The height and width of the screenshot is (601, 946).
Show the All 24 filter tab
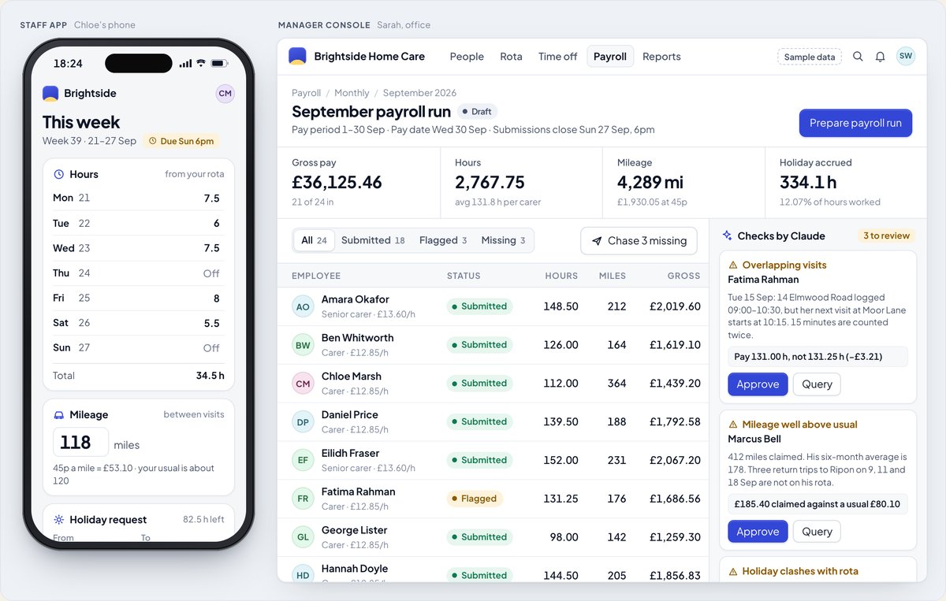click(x=314, y=240)
